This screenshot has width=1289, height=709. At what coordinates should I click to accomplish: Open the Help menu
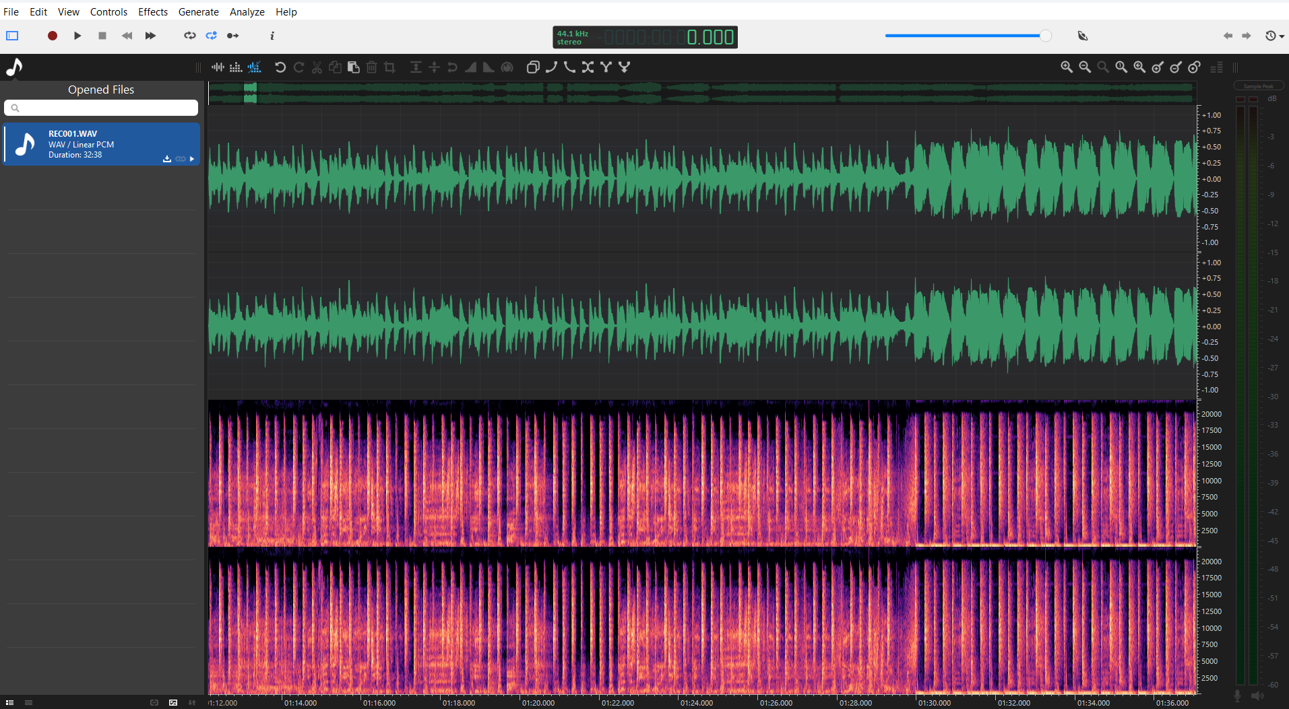click(286, 11)
